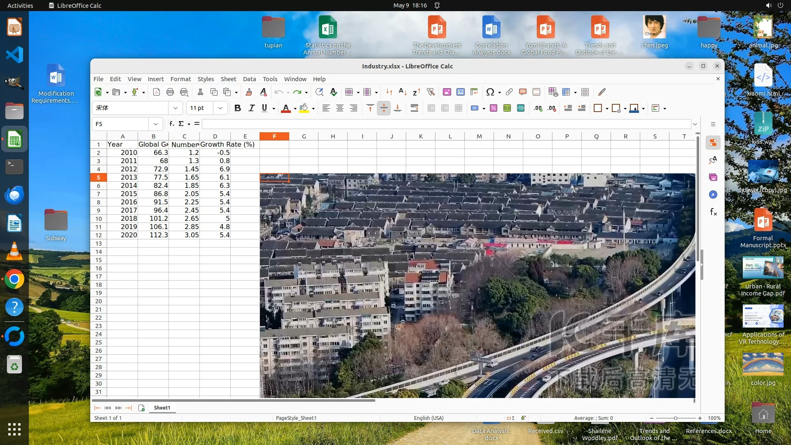This screenshot has width=791, height=445.
Task: Insert a hyperlink via toolbar icon
Action: click(509, 92)
